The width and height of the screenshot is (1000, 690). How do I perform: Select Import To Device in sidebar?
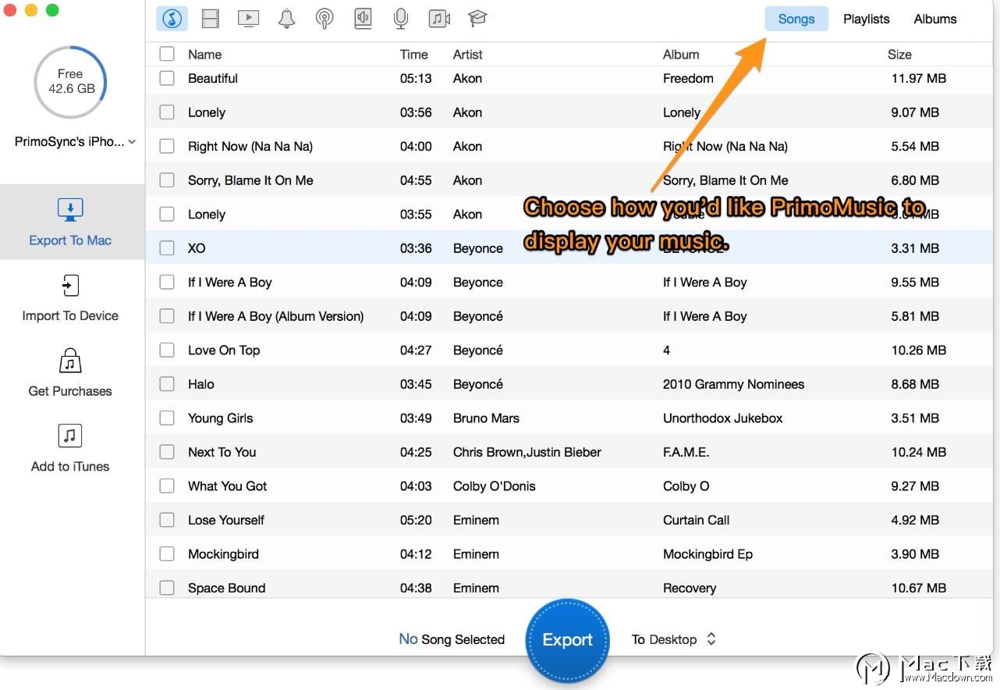pyautogui.click(x=70, y=298)
